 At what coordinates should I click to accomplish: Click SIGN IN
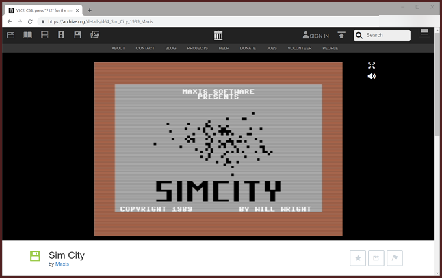pyautogui.click(x=316, y=36)
